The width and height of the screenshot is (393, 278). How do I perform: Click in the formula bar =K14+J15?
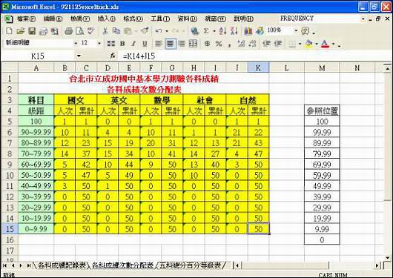[x=256, y=56]
